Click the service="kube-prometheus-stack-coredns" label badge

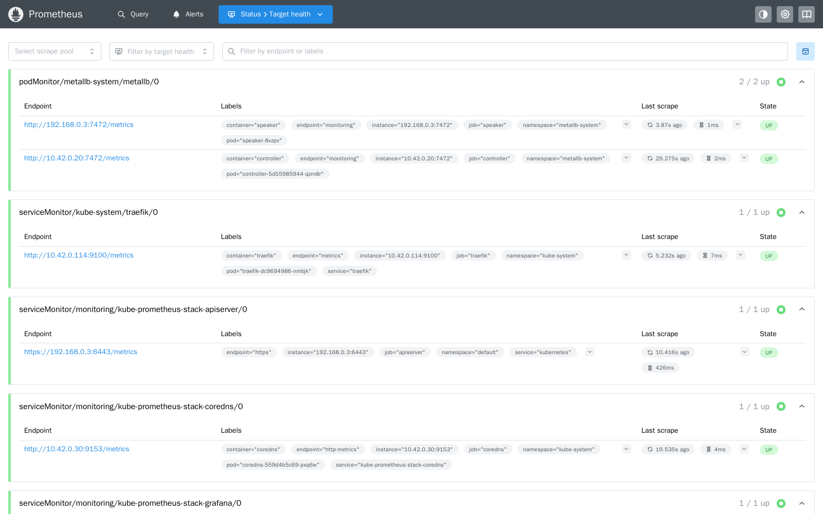click(x=391, y=465)
